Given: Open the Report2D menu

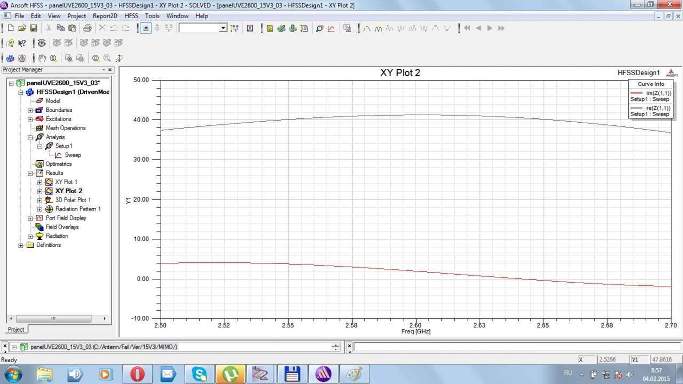Looking at the screenshot, I should (x=105, y=16).
